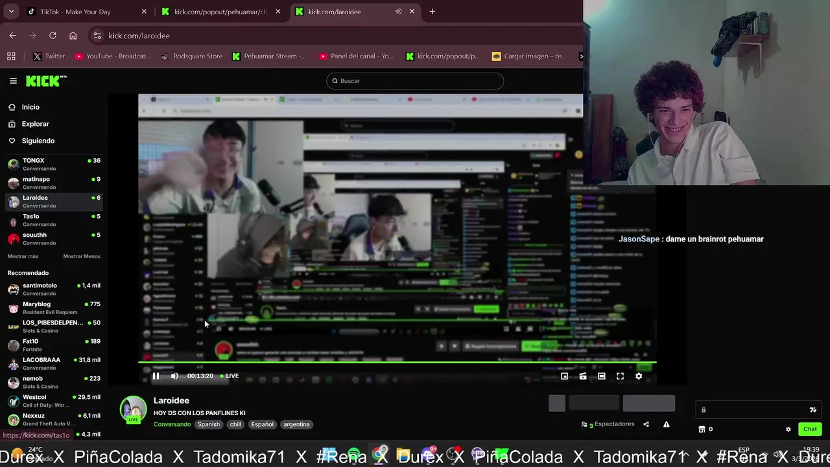The width and height of the screenshot is (830, 467).
Task: Open TONGX channel in followed list
Action: [x=53, y=164]
